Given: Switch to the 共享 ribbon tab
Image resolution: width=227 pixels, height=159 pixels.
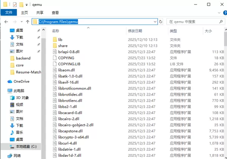Looking at the screenshot, I should tap(40, 12).
